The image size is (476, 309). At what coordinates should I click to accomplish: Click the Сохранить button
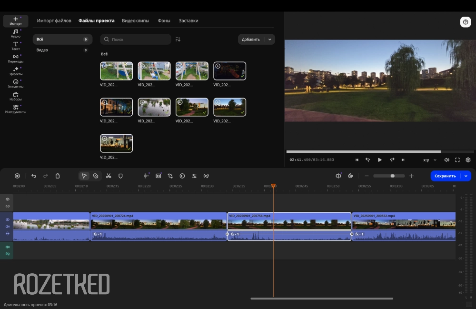(x=445, y=176)
